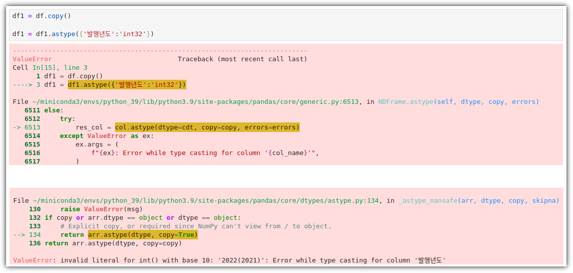
Task: Click line 6516 f-string error message
Action: [205, 153]
